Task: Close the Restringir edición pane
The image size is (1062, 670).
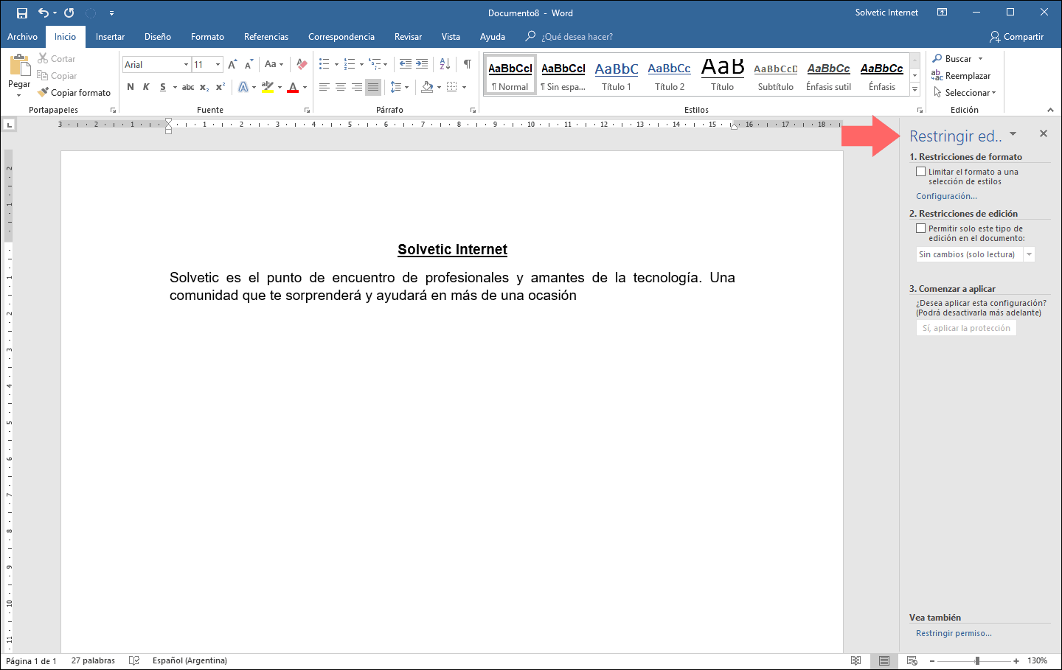Action: (1044, 133)
